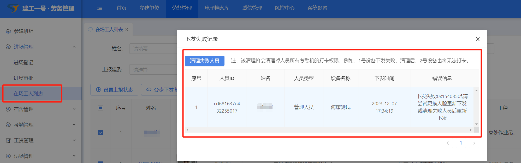Click the horizontal scrollbar in failure table
This screenshot has height=163, width=521.
pos(329,130)
